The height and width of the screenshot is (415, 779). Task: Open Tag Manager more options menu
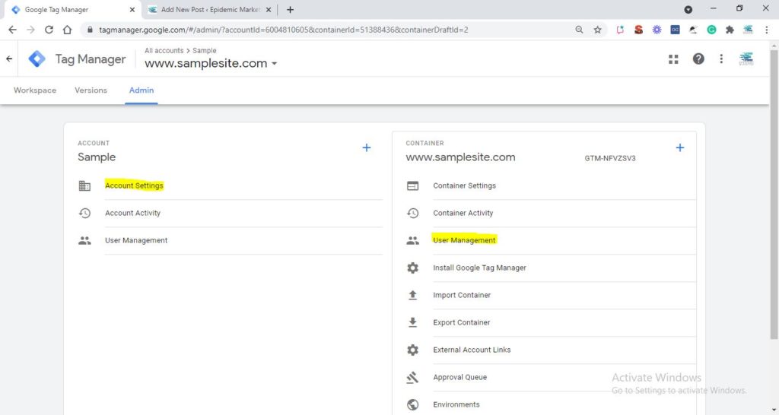721,59
